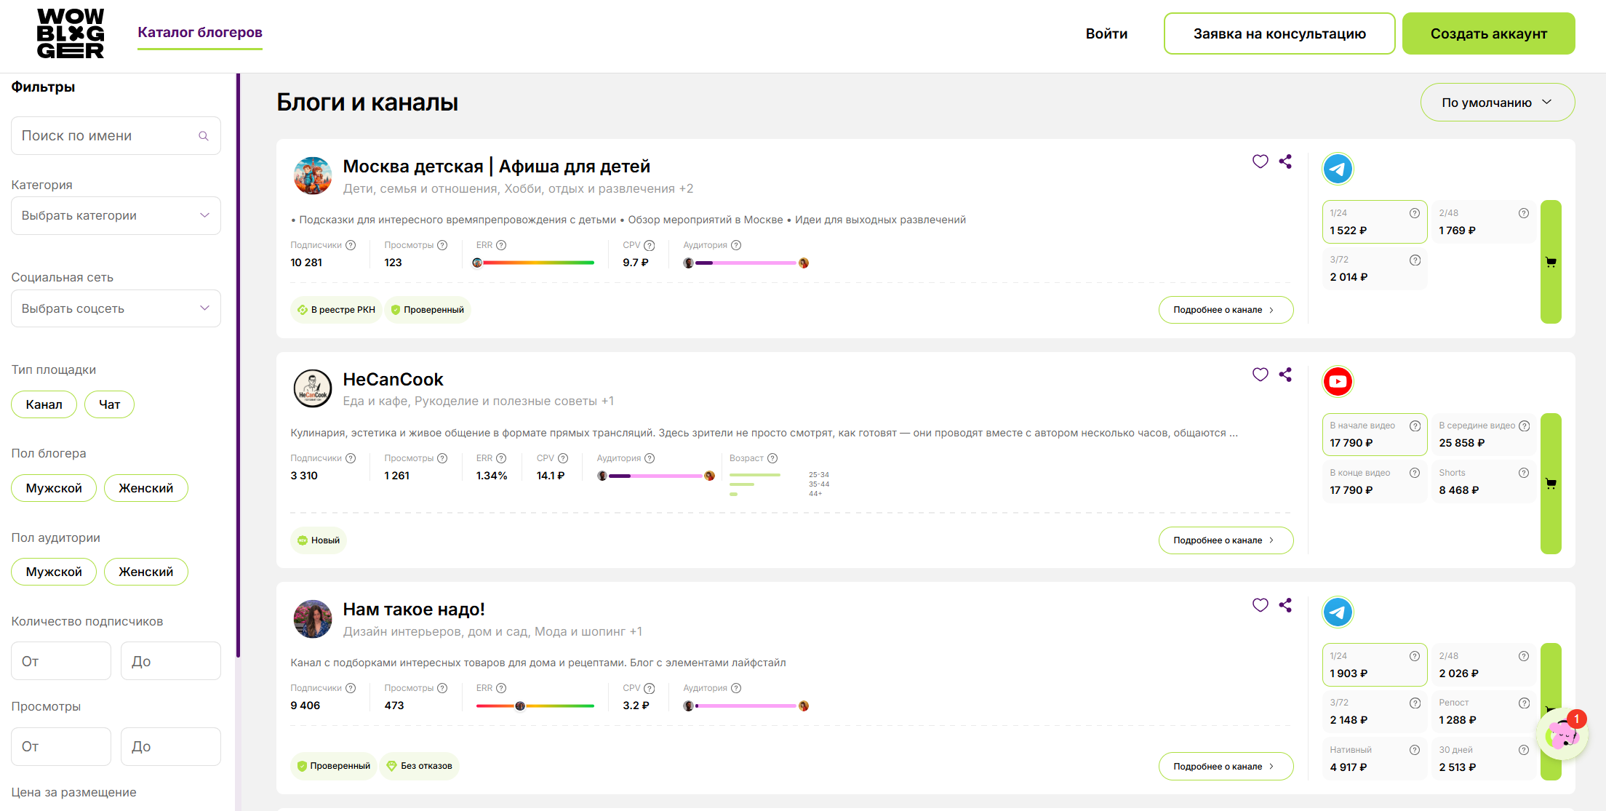
Task: Click YouTube icon on HeCanCook card
Action: [x=1338, y=382]
